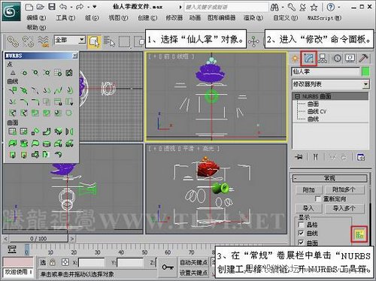
Task: Open the Display command panel tab
Action: click(350, 59)
